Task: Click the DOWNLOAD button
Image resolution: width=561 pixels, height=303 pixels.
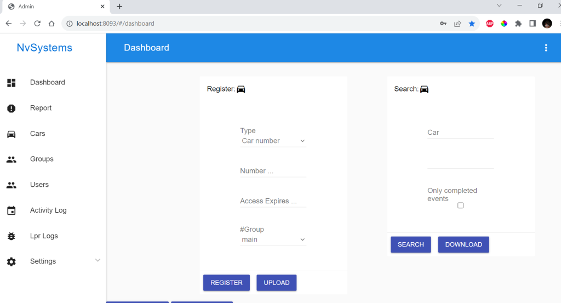Action: pyautogui.click(x=463, y=244)
